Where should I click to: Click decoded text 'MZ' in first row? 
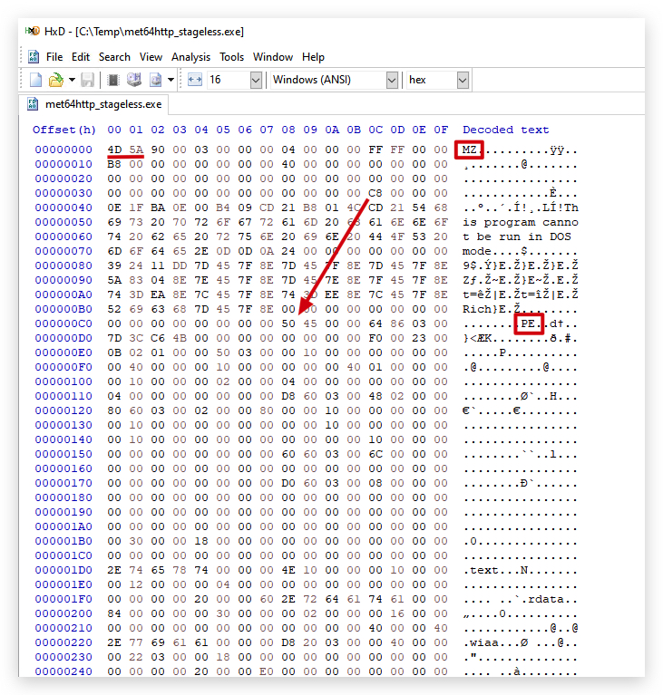click(469, 150)
